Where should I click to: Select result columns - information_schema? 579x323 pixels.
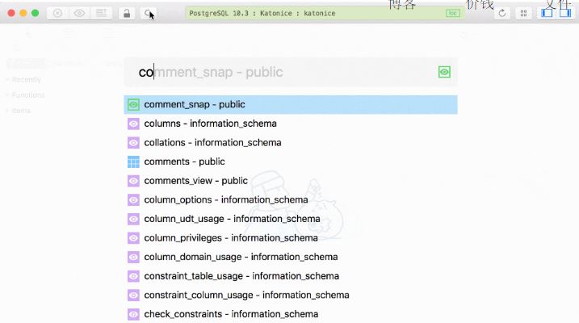point(291,124)
